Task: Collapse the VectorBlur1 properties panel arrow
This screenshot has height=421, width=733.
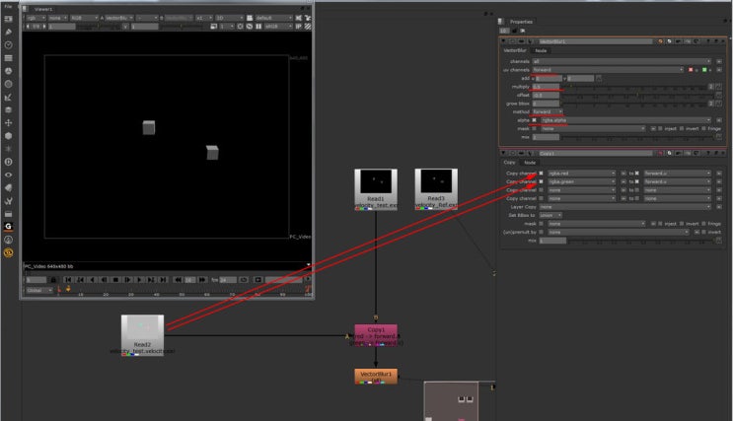Action: pyautogui.click(x=503, y=41)
